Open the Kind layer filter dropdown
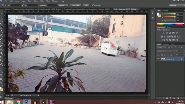This screenshot has height=104, width=185. (161, 47)
